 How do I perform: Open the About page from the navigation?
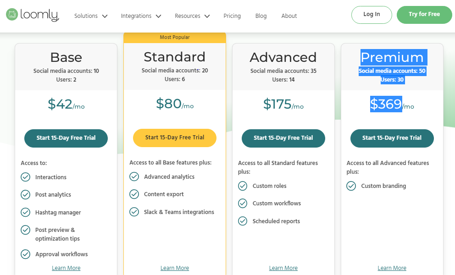pos(289,16)
